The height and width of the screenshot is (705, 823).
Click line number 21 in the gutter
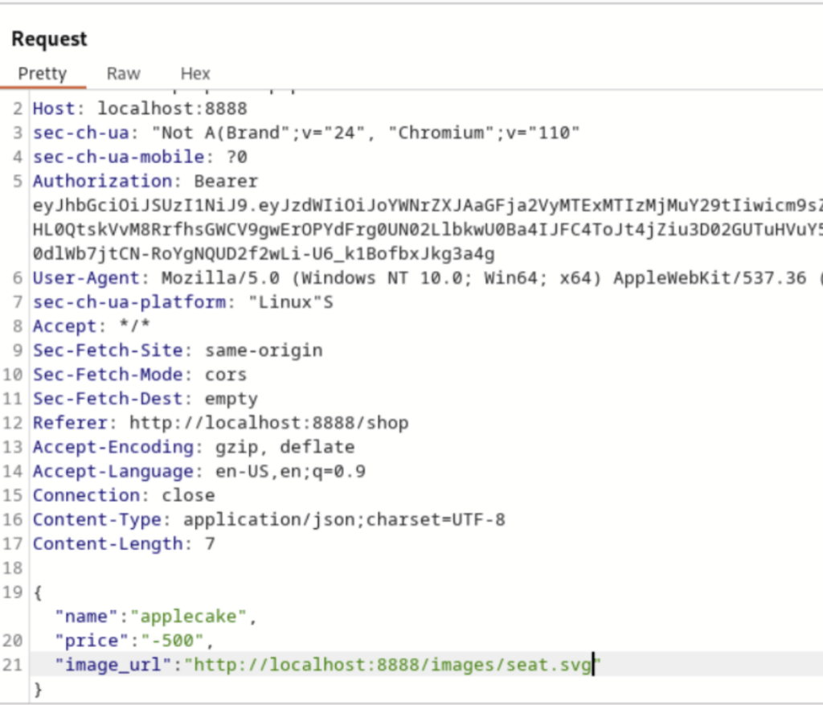pos(17,664)
